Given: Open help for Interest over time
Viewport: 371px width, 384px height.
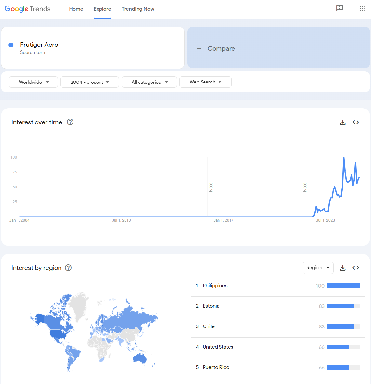Looking at the screenshot, I should 70,122.
